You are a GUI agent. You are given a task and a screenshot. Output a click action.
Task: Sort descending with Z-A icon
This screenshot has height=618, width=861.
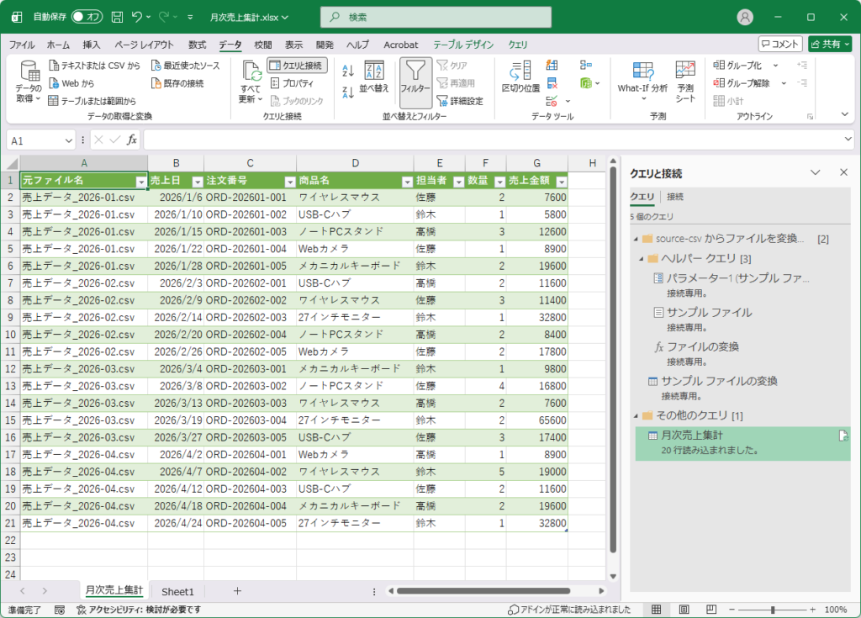348,92
